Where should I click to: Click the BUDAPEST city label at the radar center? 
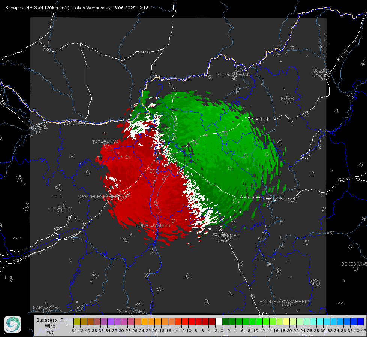pyautogui.click(x=165, y=155)
